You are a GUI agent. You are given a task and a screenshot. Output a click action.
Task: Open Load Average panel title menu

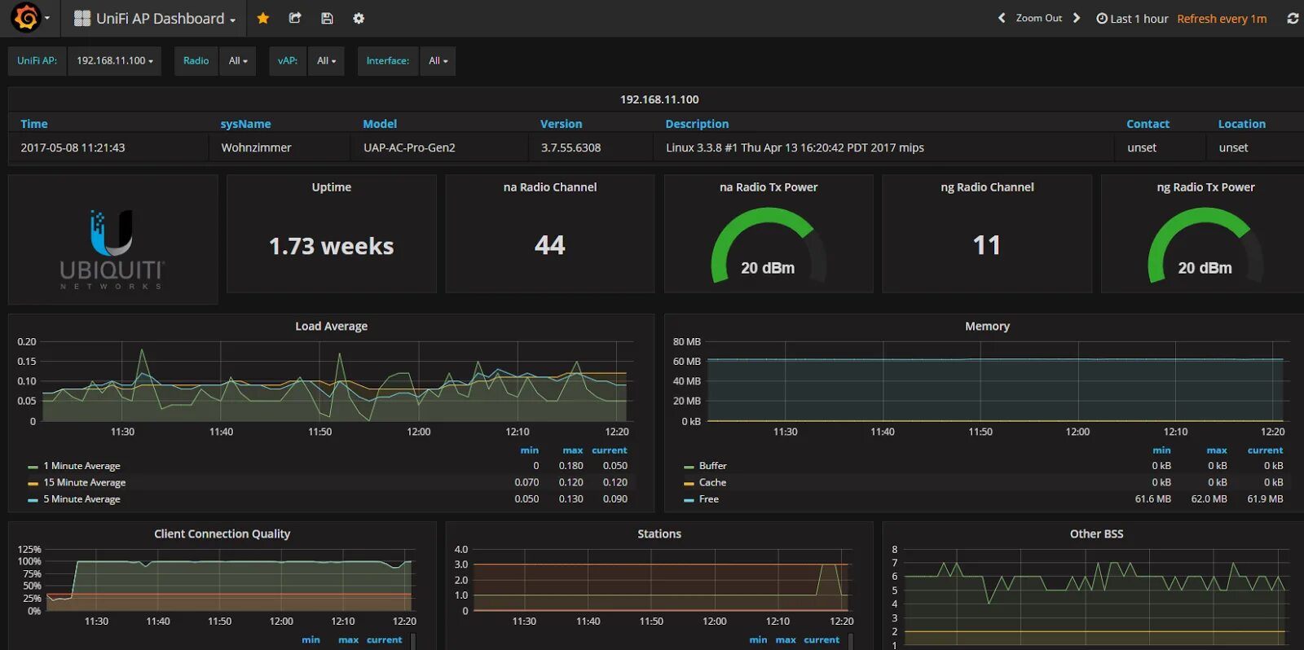[x=331, y=326]
